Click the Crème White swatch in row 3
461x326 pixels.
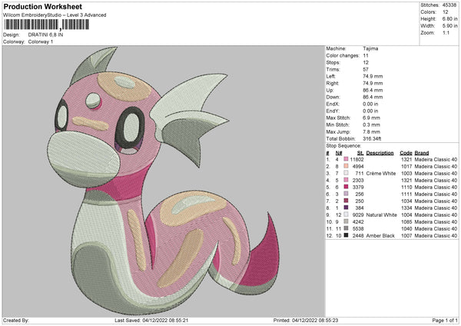click(346, 173)
